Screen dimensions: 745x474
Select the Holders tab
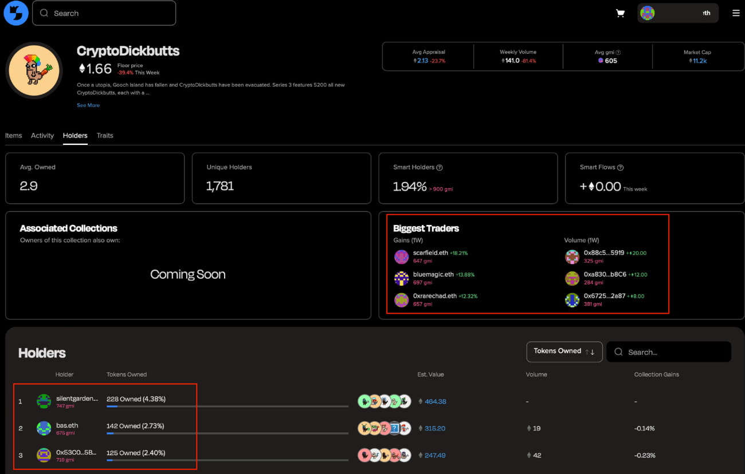pyautogui.click(x=75, y=136)
